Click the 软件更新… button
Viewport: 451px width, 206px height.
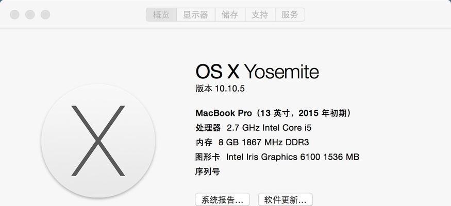pos(286,199)
